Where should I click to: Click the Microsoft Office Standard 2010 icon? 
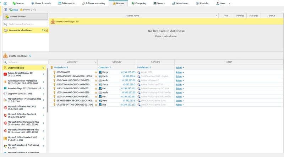tap(5, 138)
